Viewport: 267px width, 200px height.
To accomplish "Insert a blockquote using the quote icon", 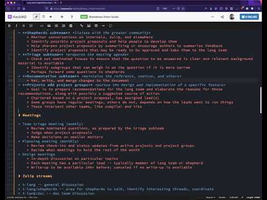I will 49,26.
